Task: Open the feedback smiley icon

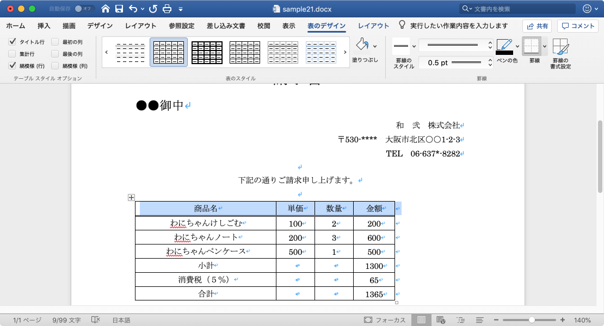Action: click(x=587, y=9)
